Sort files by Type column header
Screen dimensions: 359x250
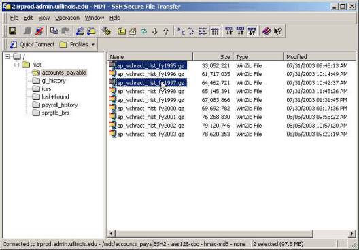(258, 56)
